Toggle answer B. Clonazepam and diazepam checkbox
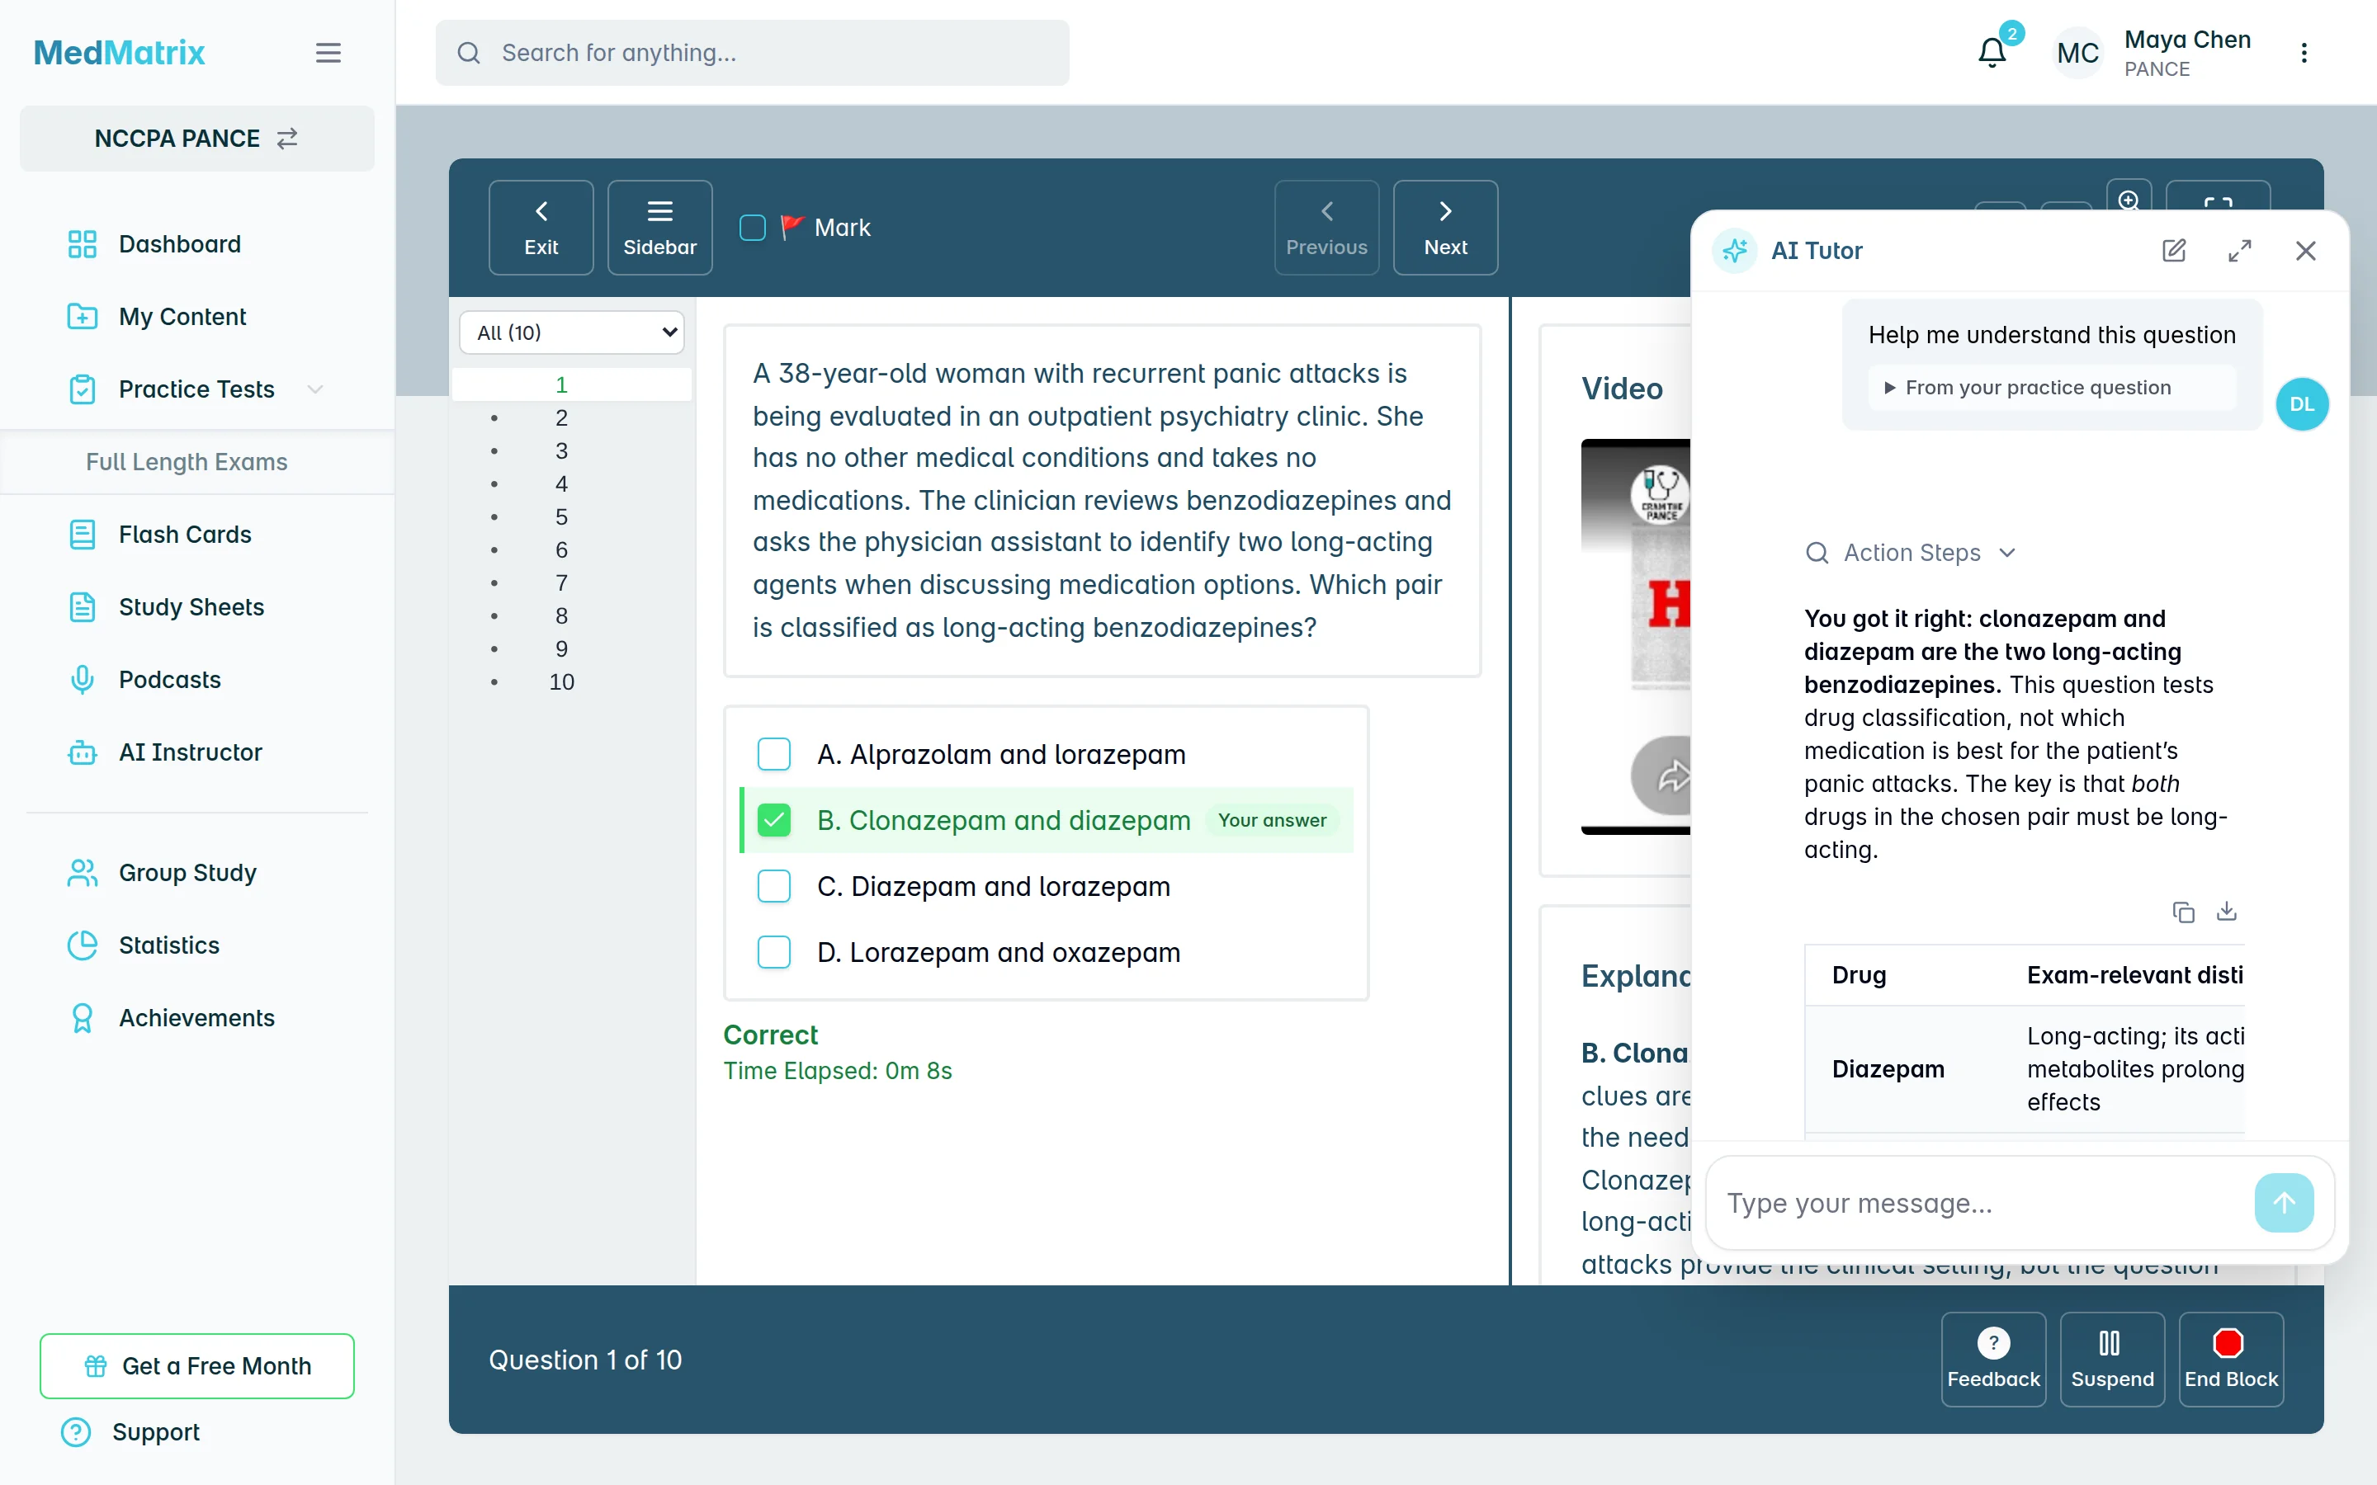Viewport: 2377px width, 1485px height. tap(774, 820)
